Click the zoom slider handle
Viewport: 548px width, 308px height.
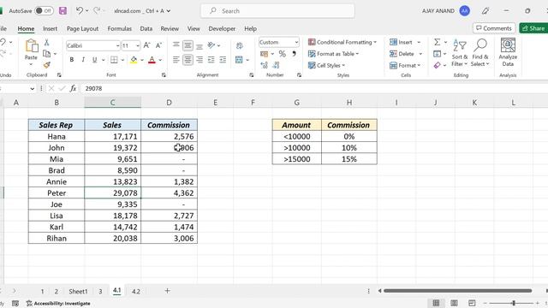point(514,303)
